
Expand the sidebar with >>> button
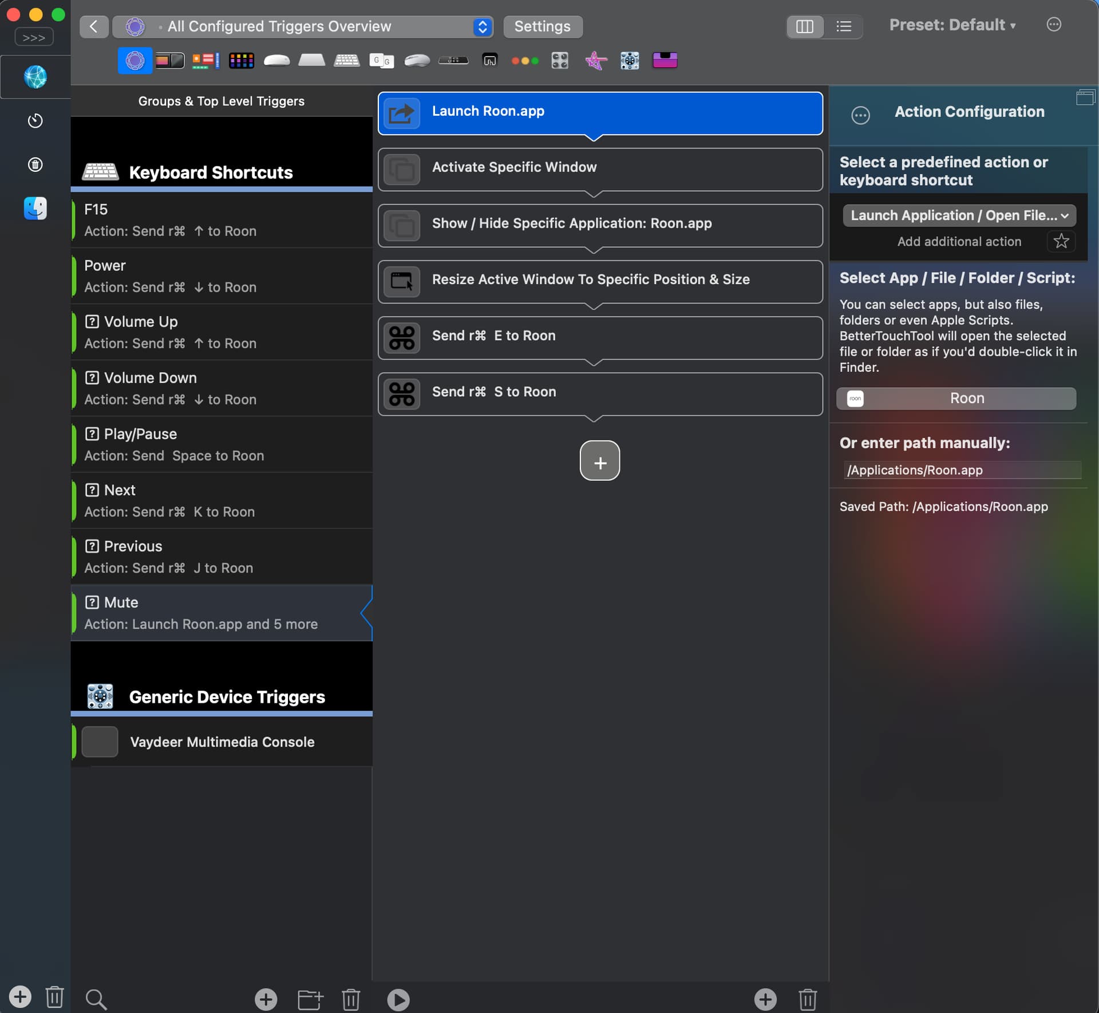(x=34, y=37)
